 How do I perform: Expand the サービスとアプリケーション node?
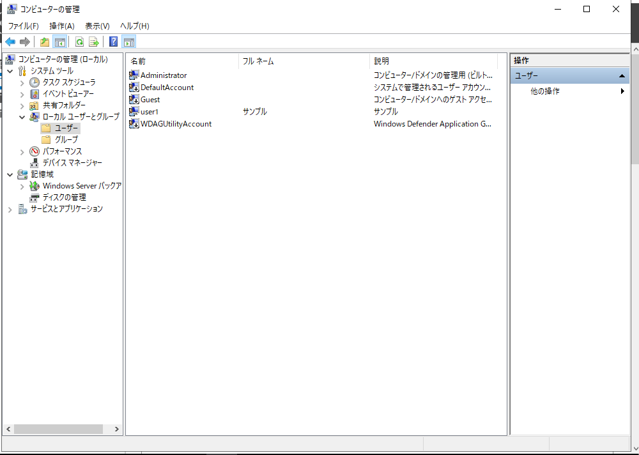10,210
